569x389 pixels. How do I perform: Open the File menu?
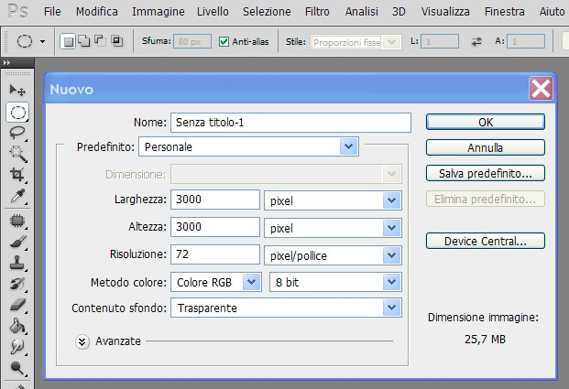[x=52, y=12]
